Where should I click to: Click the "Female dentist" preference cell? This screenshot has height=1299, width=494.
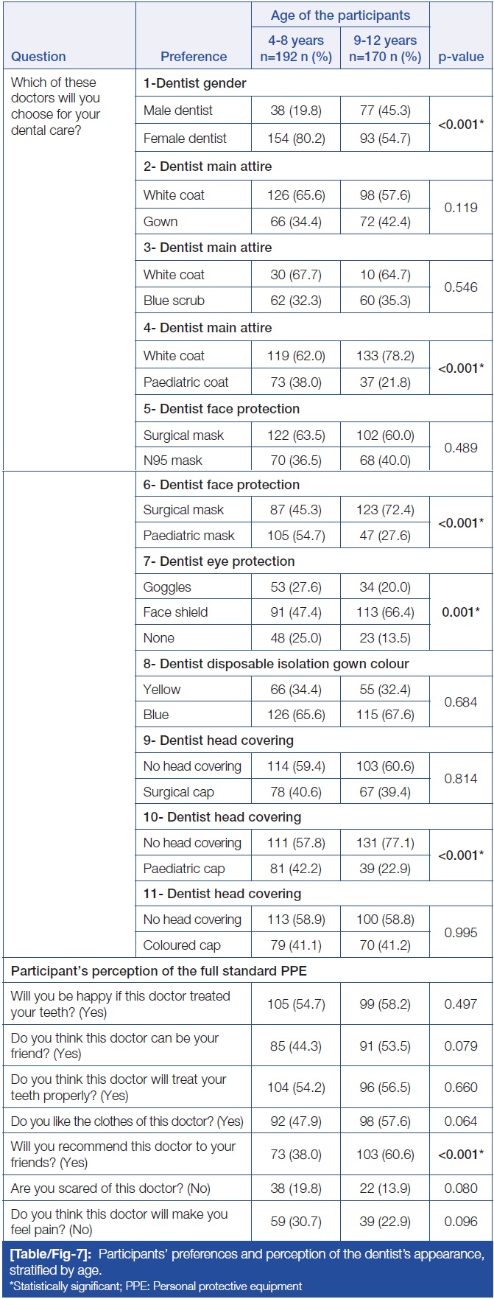pyautogui.click(x=185, y=138)
